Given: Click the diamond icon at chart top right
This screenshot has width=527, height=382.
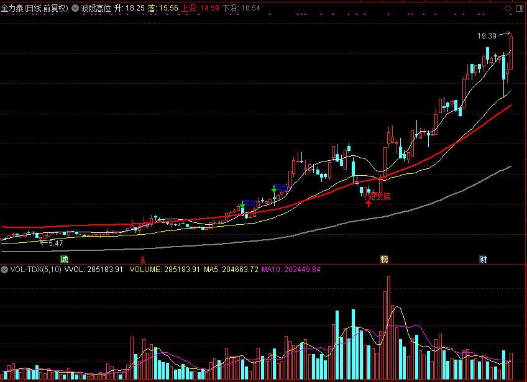Looking at the screenshot, I should (508, 9).
